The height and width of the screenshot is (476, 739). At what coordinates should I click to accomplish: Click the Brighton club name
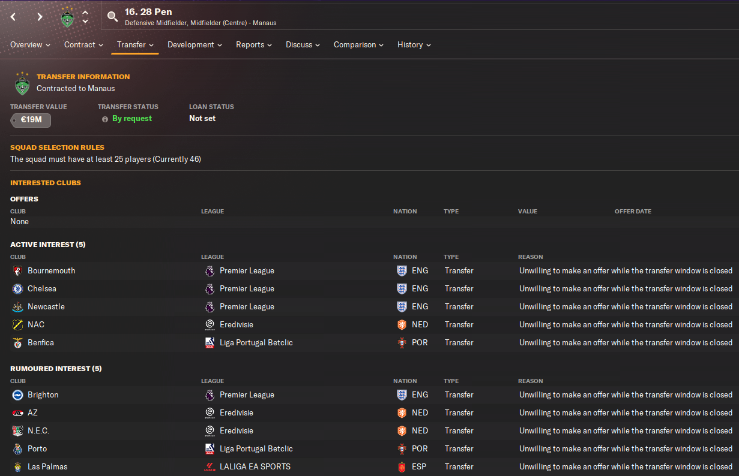coord(43,395)
